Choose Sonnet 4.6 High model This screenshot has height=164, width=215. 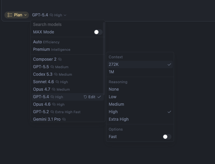[68, 82]
